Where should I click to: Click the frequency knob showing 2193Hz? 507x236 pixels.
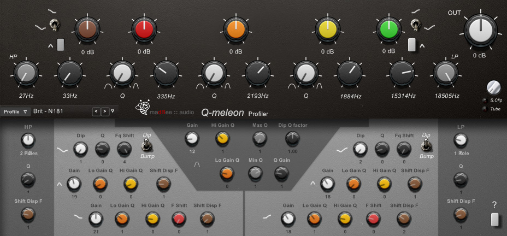click(258, 73)
